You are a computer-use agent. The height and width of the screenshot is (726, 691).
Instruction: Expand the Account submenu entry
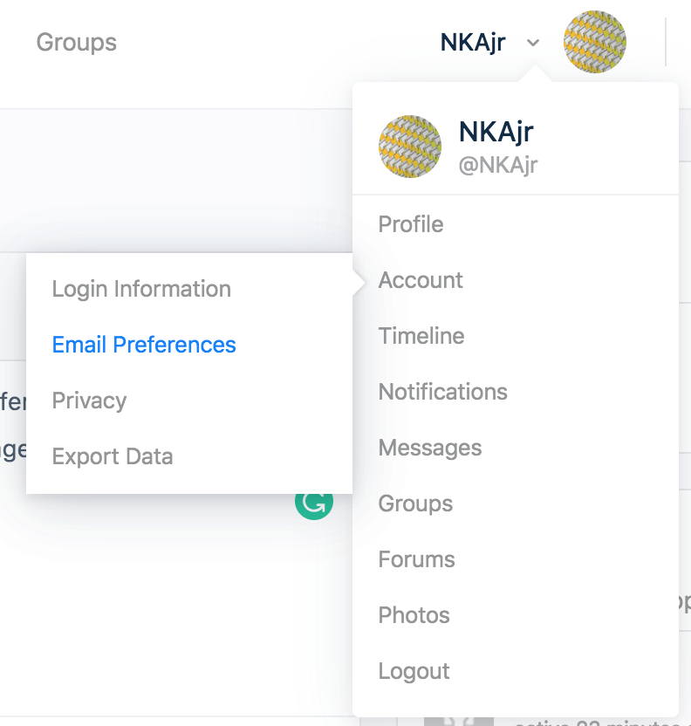(421, 280)
